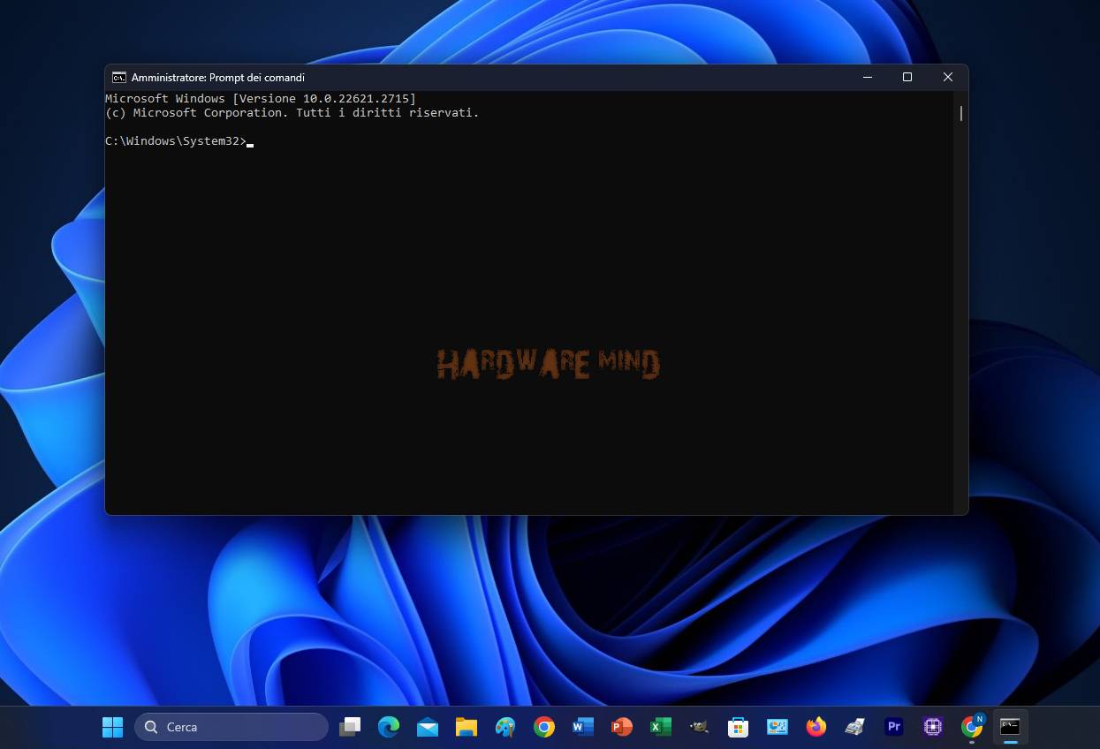Select the Command Prompt taskbar icon
This screenshot has height=749, width=1100.
(1011, 727)
